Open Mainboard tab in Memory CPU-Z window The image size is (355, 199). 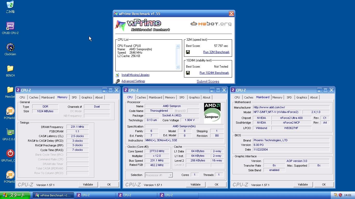pyautogui.click(x=48, y=97)
